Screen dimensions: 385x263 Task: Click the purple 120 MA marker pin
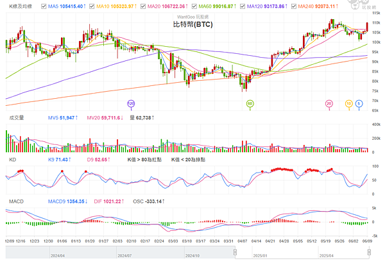131,104
